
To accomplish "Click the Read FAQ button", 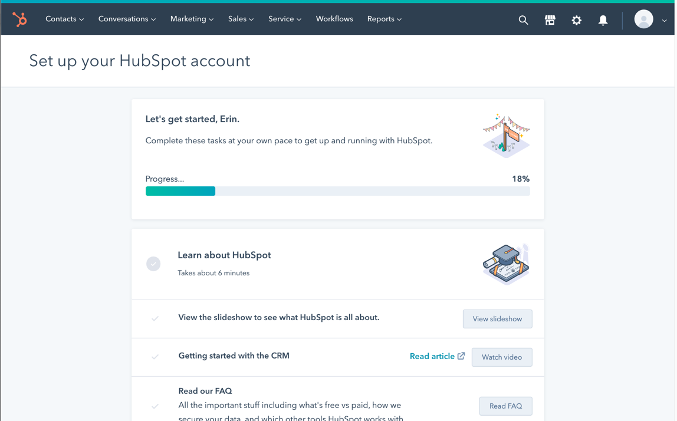I will (505, 406).
